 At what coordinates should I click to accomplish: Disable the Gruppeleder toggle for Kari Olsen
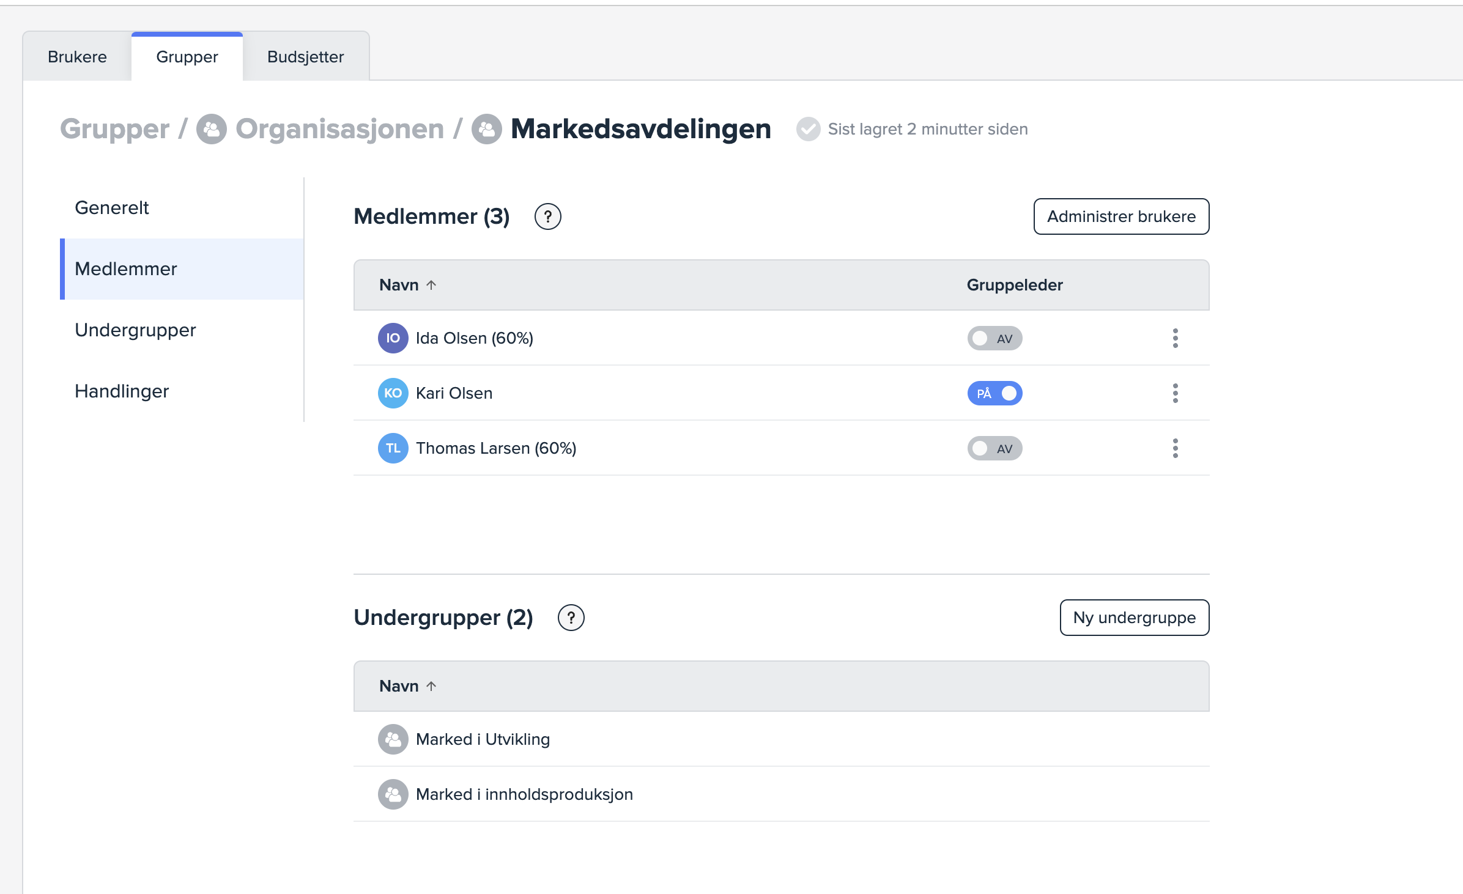[994, 393]
